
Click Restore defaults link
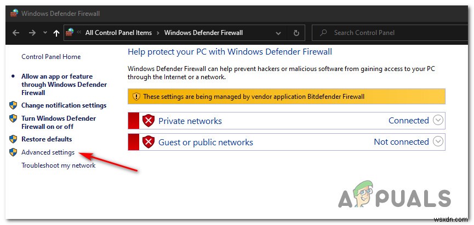[x=47, y=139]
